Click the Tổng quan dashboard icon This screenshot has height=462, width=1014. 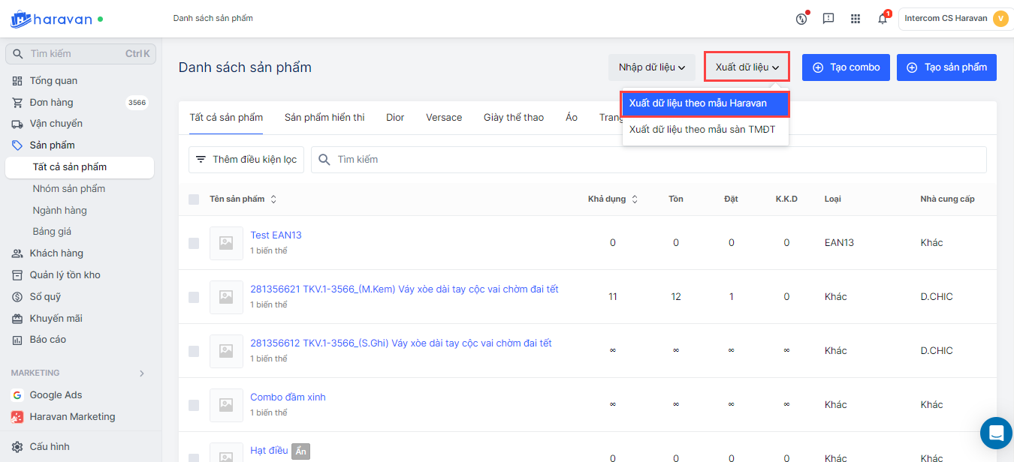[x=17, y=81]
